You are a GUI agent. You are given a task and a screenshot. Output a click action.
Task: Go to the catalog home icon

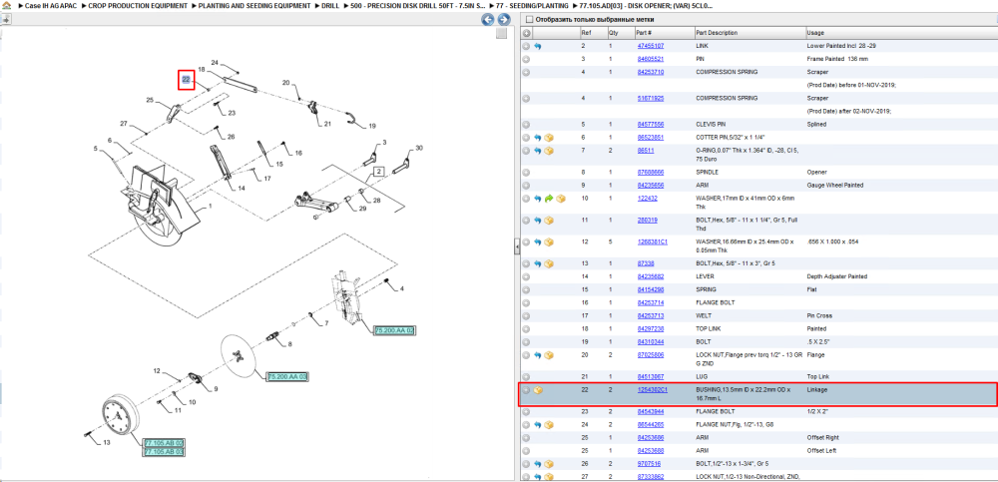8,5
